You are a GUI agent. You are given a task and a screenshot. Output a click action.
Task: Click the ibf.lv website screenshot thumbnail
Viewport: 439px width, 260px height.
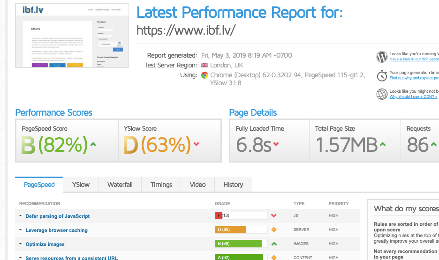[72, 35]
